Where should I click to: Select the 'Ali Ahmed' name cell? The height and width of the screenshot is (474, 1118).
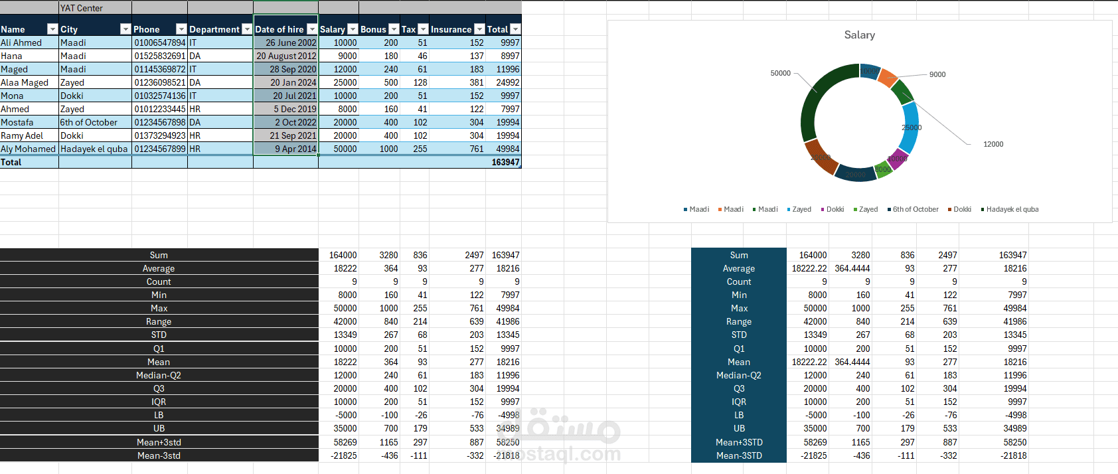[x=29, y=42]
